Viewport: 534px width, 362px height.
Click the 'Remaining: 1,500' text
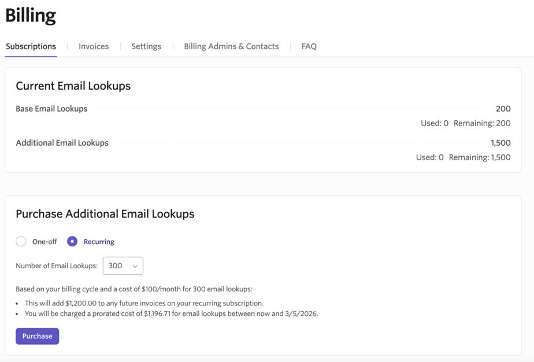click(x=480, y=157)
